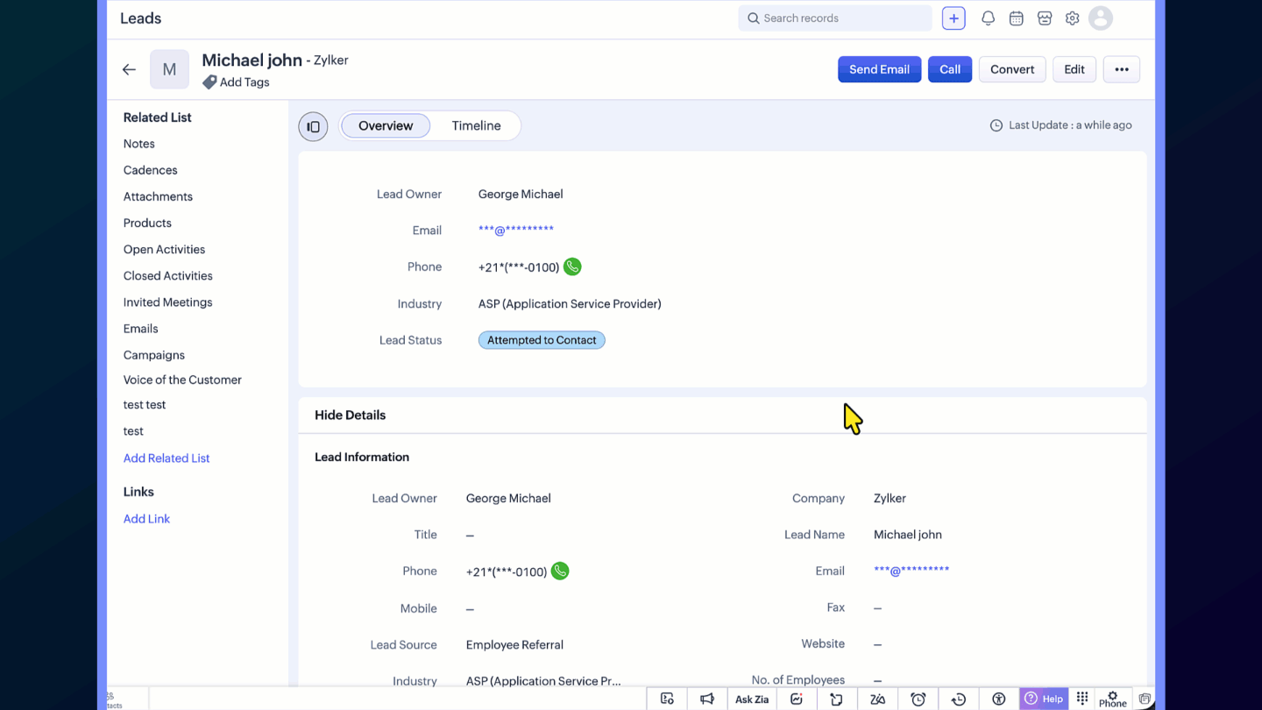
Task: Open Closed Activities in the Related List
Action: (167, 275)
